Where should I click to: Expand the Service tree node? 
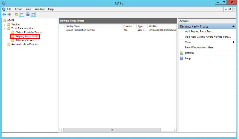point(5,25)
